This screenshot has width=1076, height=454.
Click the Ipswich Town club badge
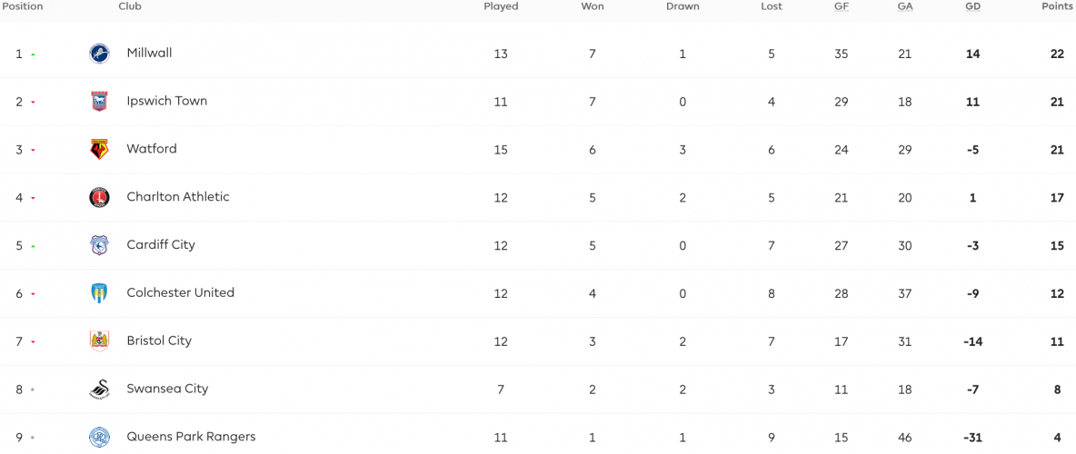click(99, 102)
